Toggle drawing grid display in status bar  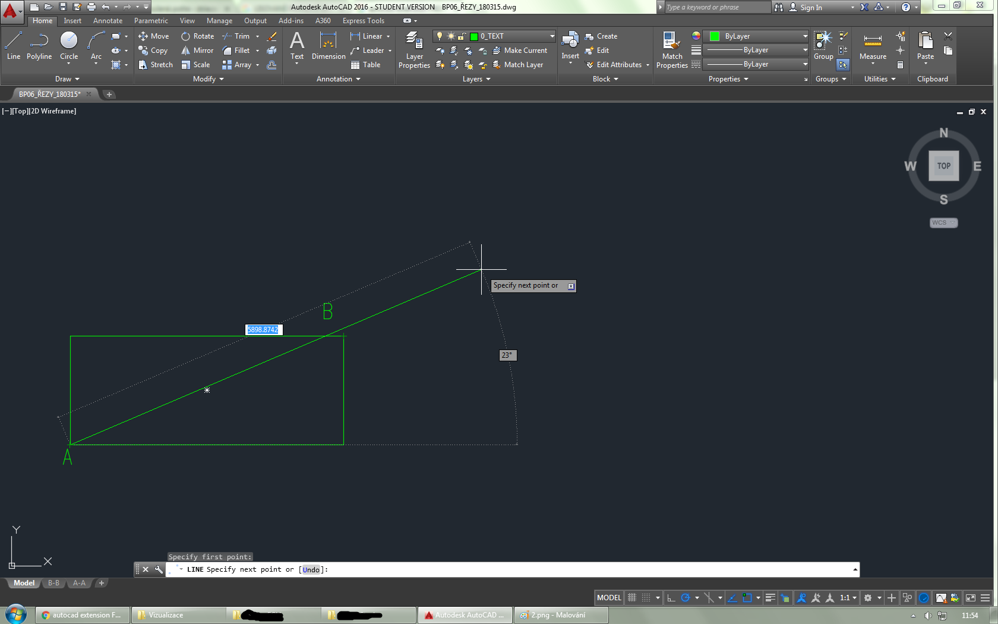pos(632,598)
